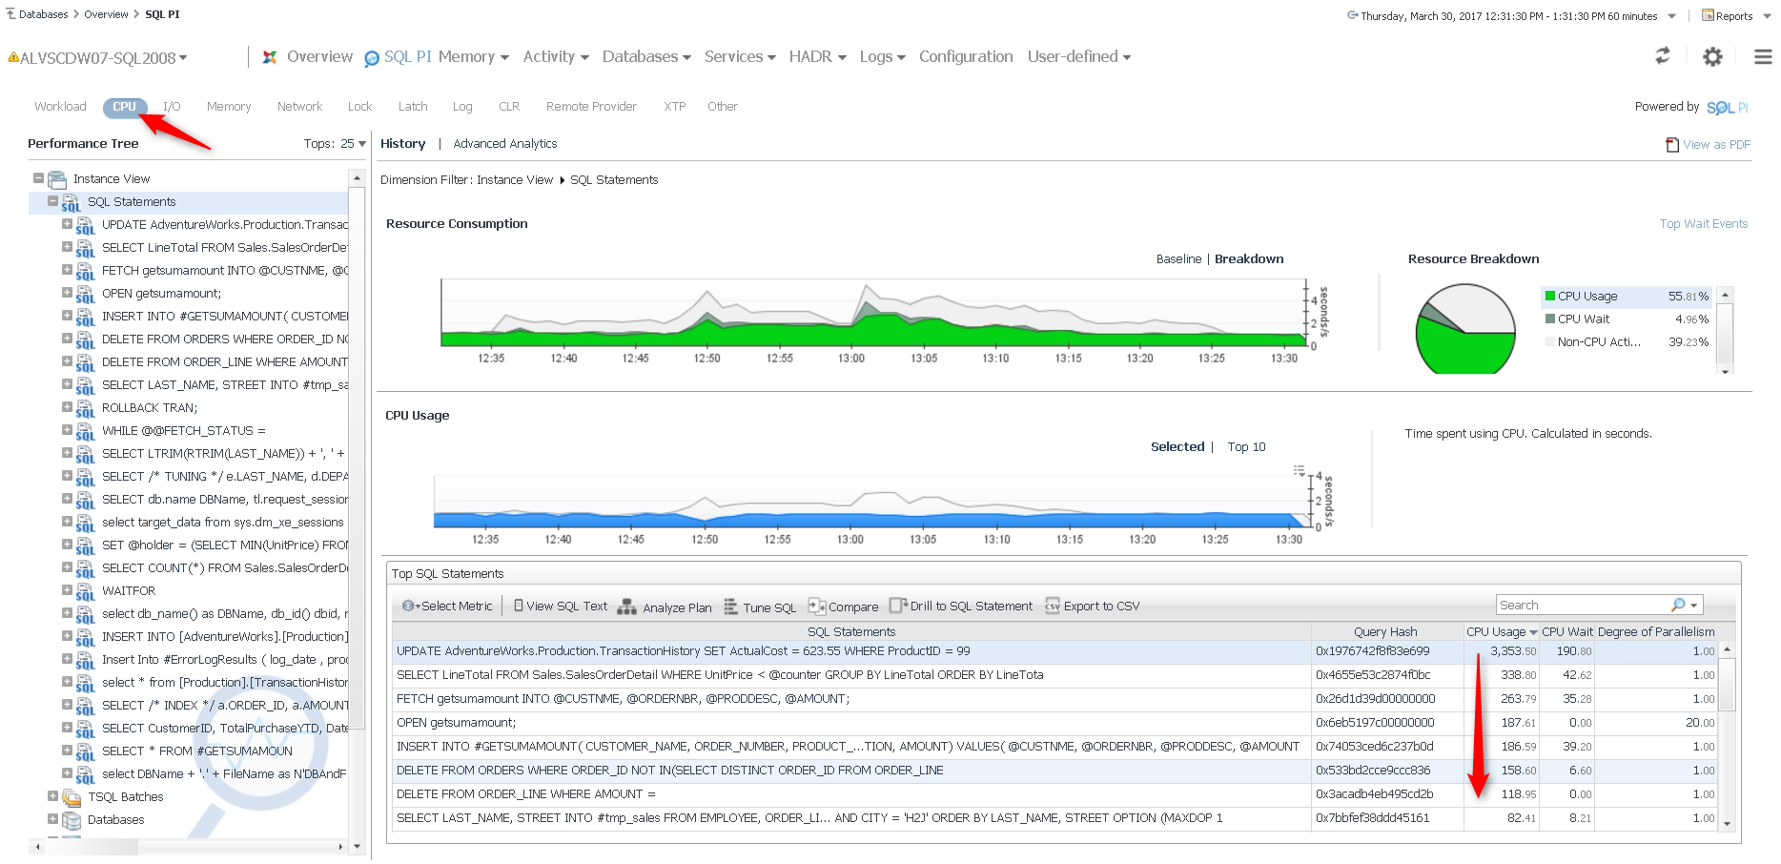Collapse the SQL Statements tree node
Image resolution: width=1781 pixels, height=864 pixels.
53,201
